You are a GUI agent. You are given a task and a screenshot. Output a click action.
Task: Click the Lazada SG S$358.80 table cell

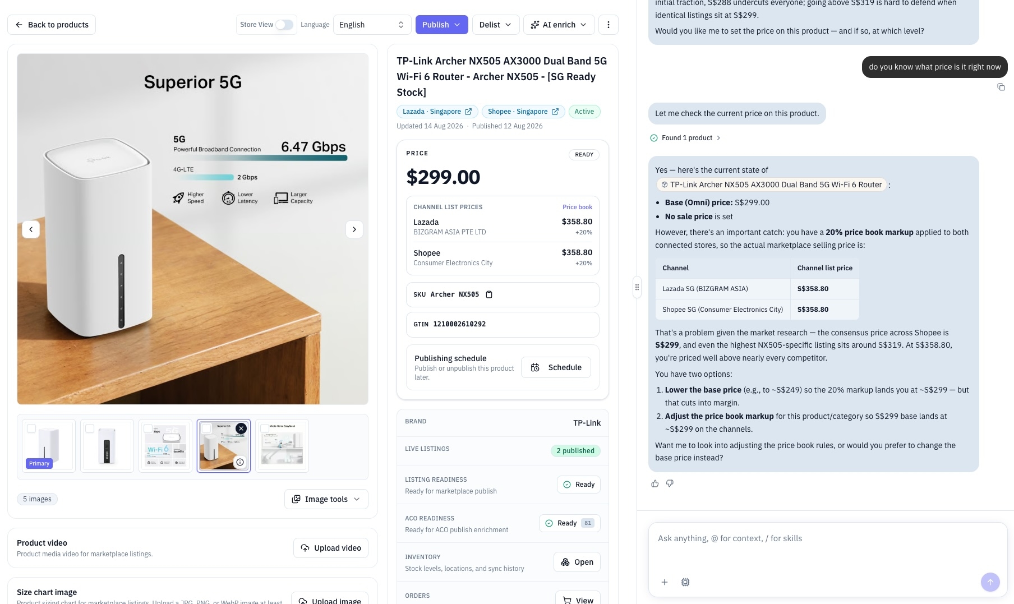pyautogui.click(x=824, y=289)
